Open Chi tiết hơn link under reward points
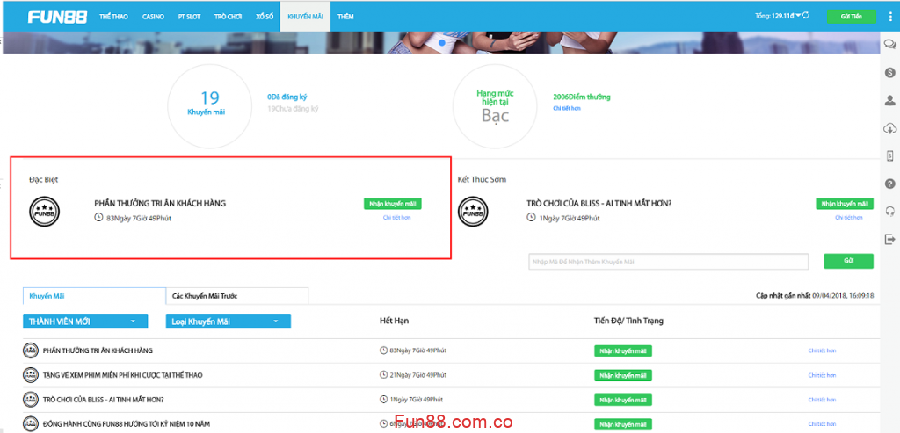Screen dimensions: 900x433 click(567, 108)
